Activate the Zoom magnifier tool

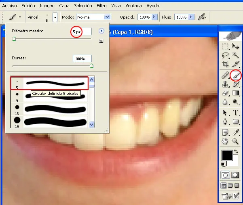[x=236, y=141]
